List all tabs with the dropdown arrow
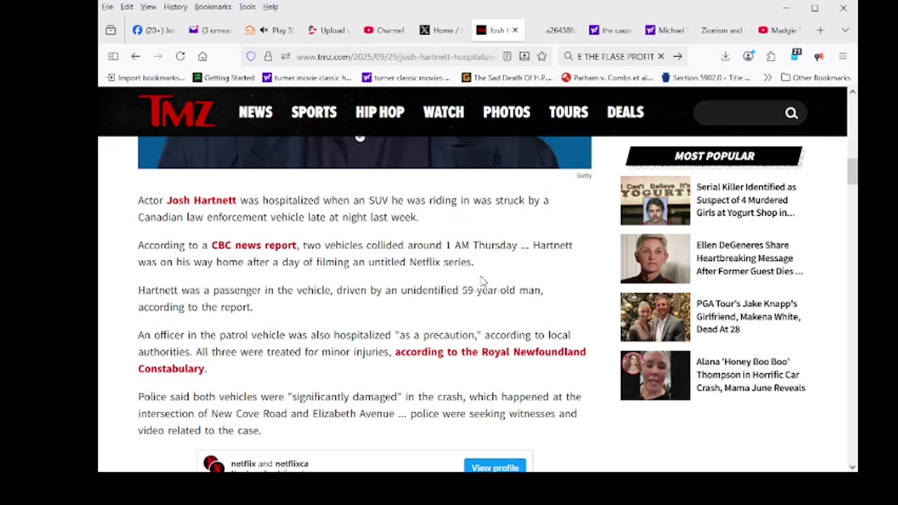The image size is (898, 505). tap(845, 30)
